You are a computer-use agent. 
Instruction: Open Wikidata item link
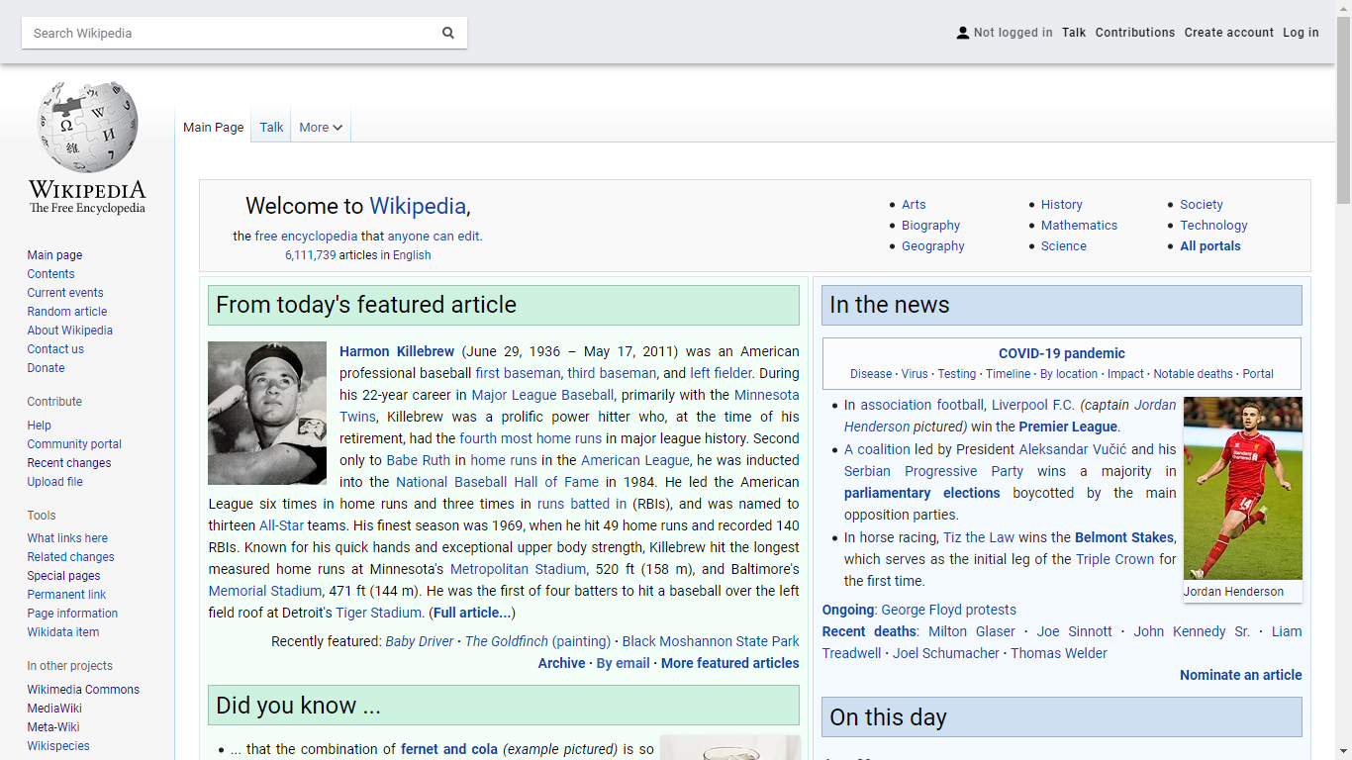(x=62, y=632)
